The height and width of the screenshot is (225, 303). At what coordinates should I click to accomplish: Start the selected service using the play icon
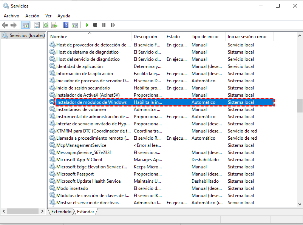pos(87,25)
